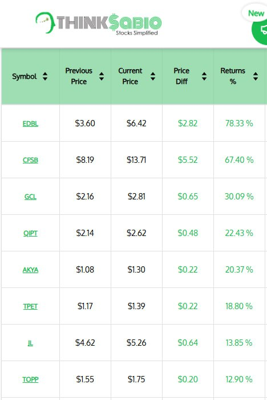Open CFSB stock link
Viewport: 267px width, 400px height.
click(x=30, y=160)
